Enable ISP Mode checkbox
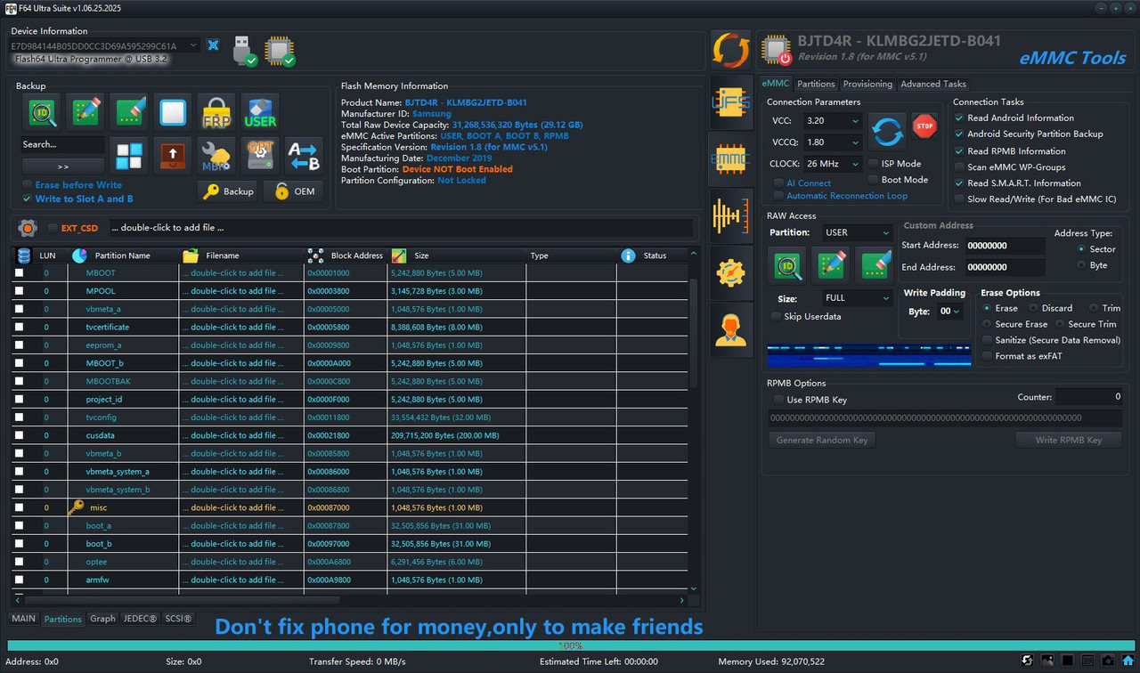The image size is (1140, 673). pyautogui.click(x=874, y=164)
